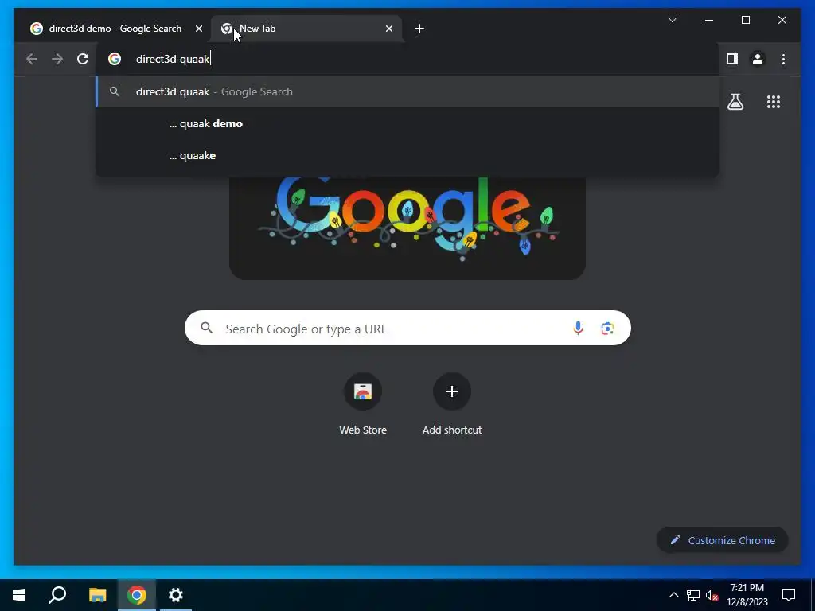
Task: Reload the current page
Action: [83, 59]
